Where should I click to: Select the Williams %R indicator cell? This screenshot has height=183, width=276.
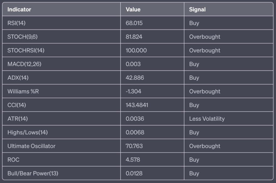point(23,91)
